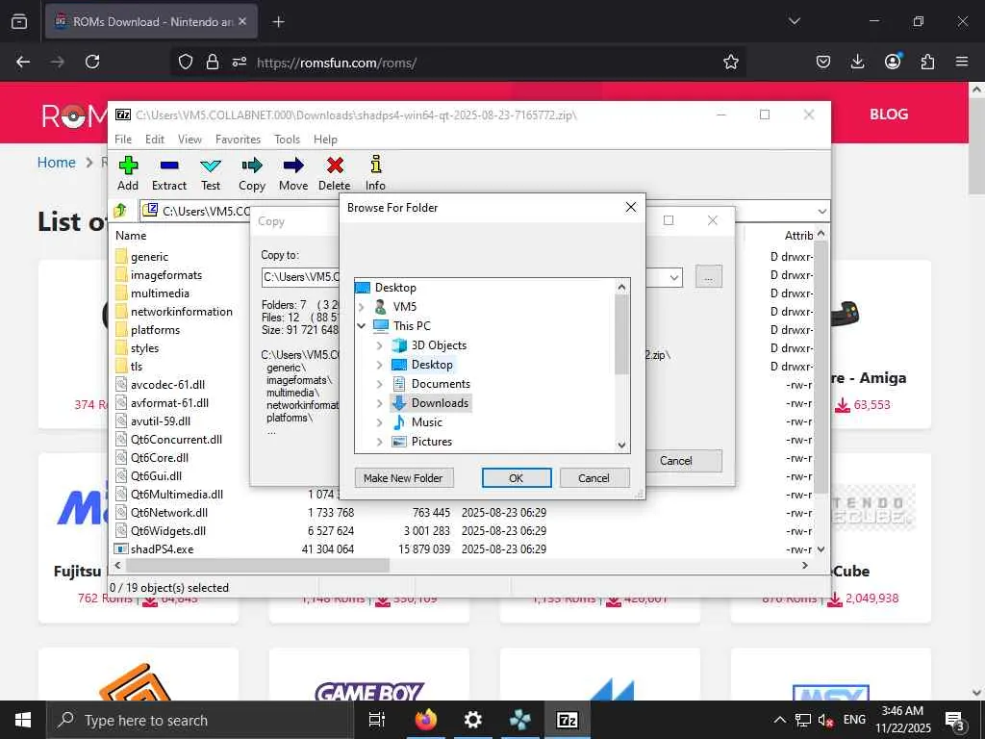The image size is (985, 739).
Task: Go back with Firefox back arrow
Action: [23, 62]
